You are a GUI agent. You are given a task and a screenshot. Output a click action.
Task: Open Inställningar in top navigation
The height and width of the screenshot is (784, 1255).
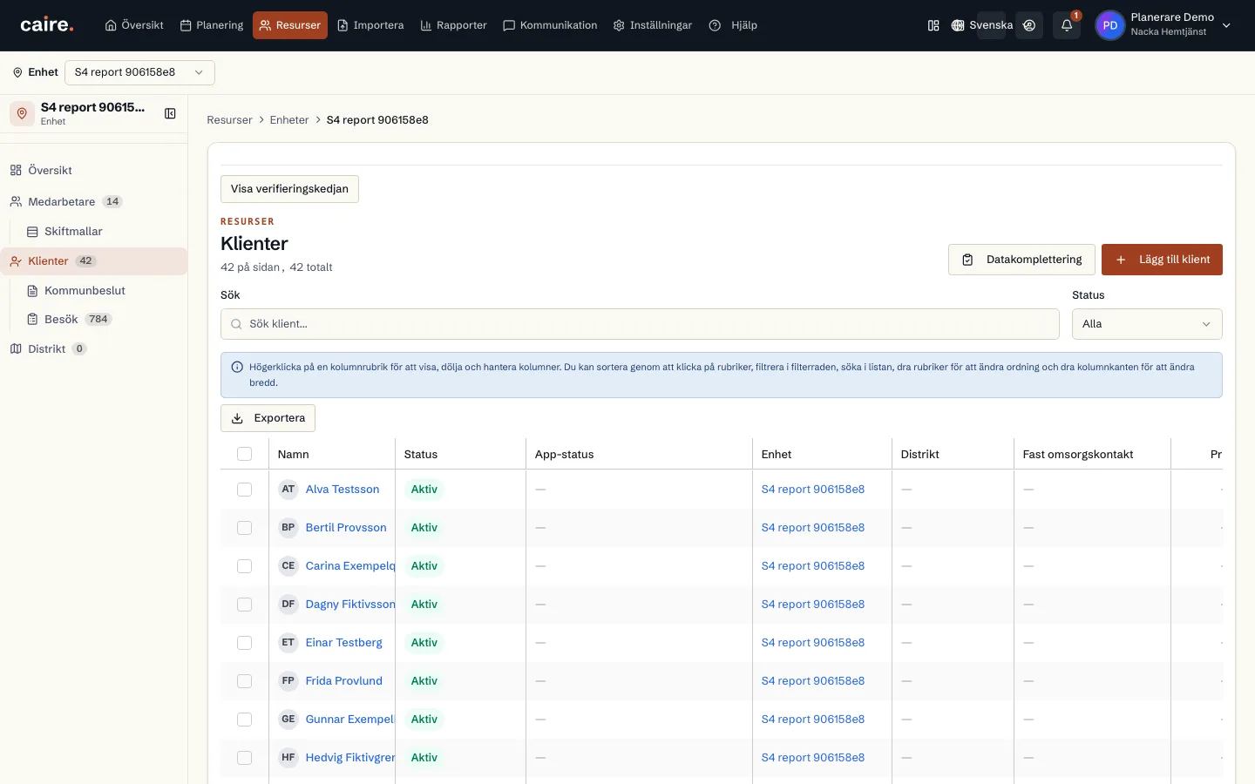point(653,25)
